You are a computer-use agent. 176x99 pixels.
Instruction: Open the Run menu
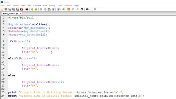45,5
